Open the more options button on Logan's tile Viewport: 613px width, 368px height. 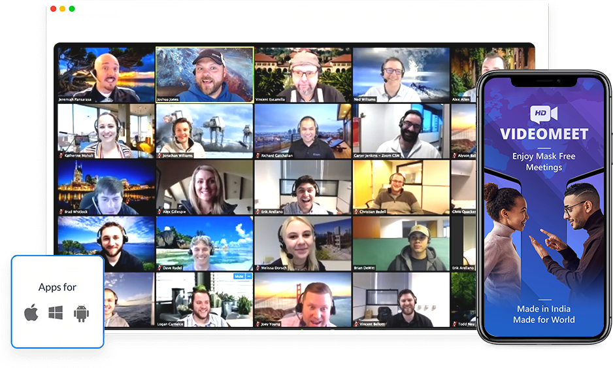coord(249,276)
